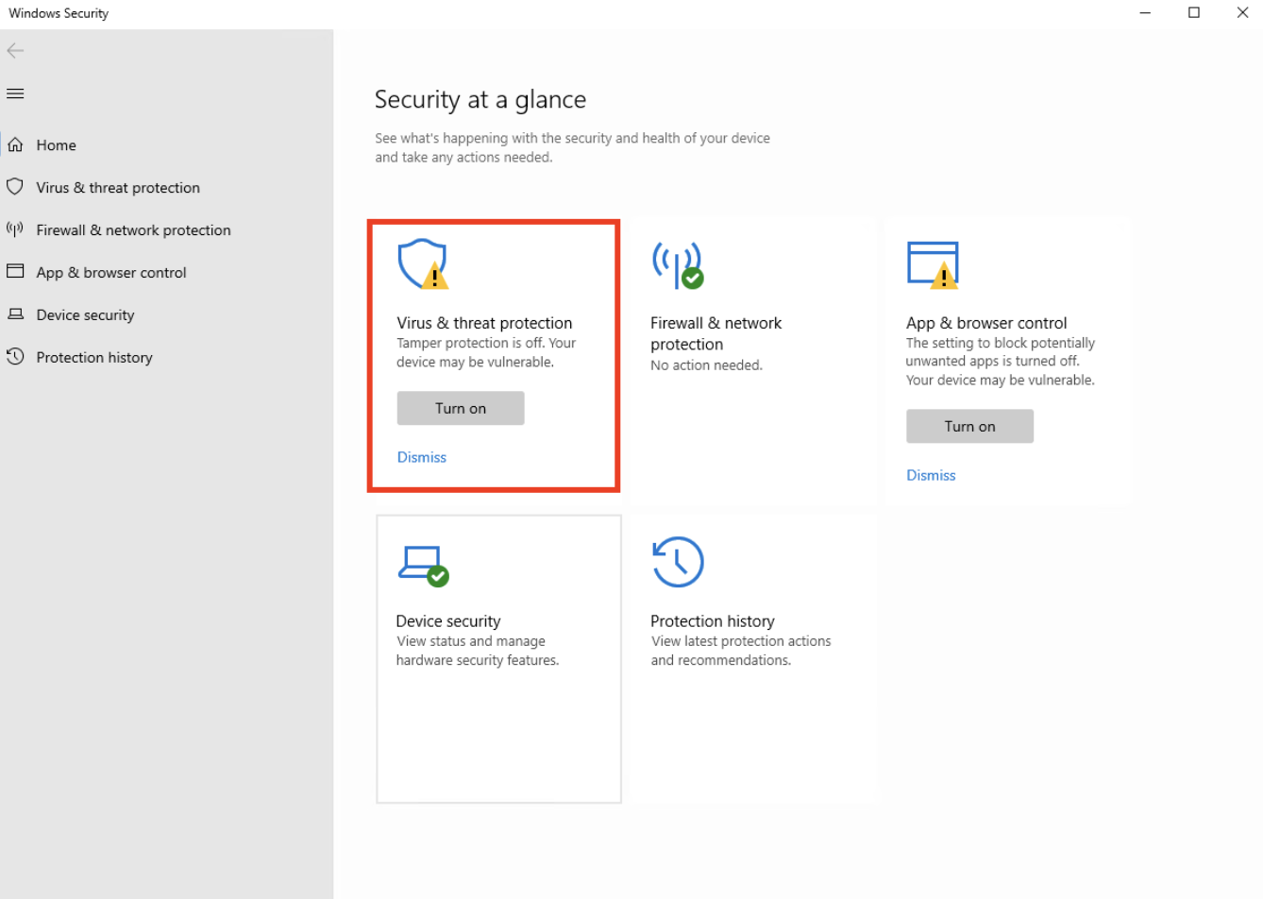Select Device security in the sidebar
Screen dimensions: 1263x899
coord(85,315)
